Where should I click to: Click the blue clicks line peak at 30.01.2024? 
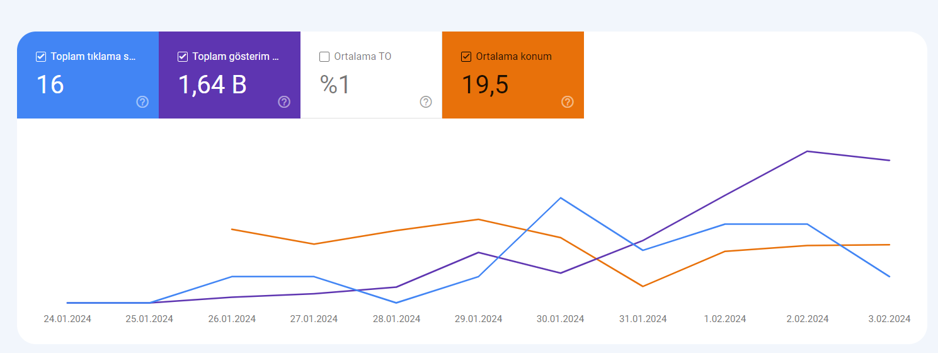[x=561, y=198]
